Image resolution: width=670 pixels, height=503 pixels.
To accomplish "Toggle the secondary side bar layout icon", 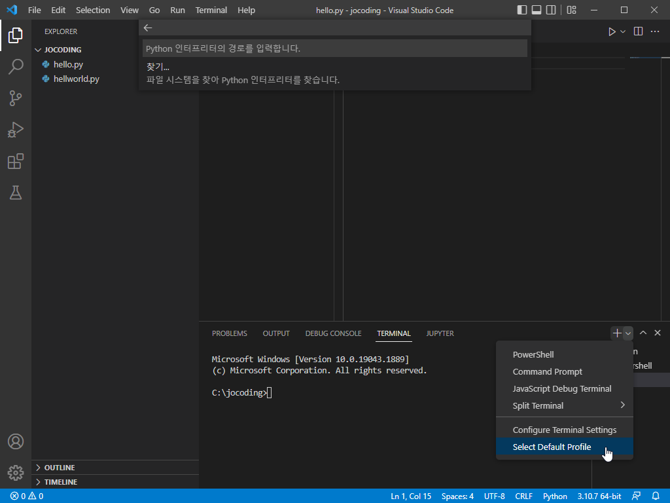I will click(551, 10).
